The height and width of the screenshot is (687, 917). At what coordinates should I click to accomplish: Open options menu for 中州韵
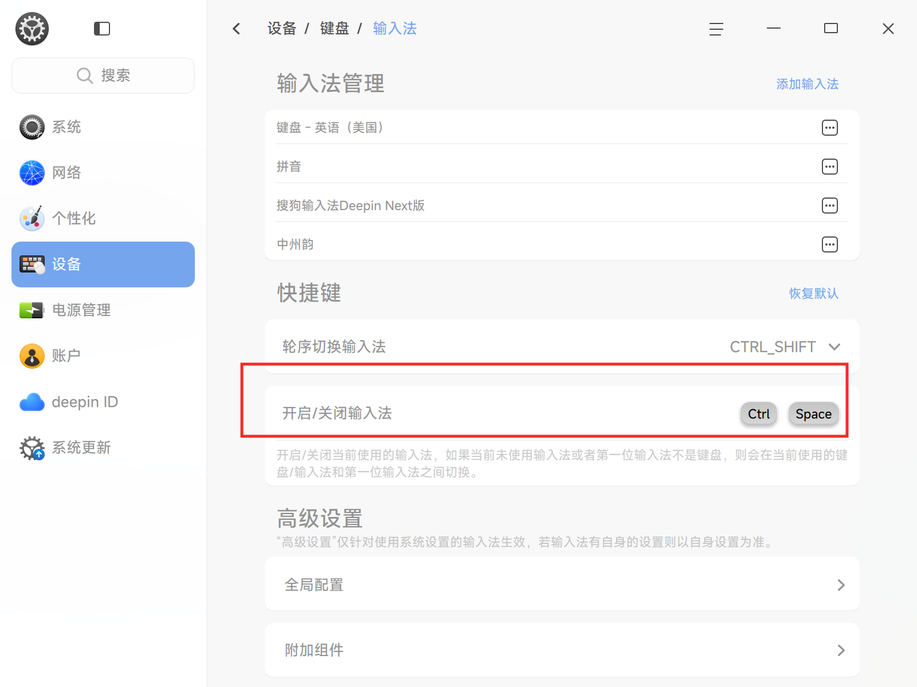point(829,244)
